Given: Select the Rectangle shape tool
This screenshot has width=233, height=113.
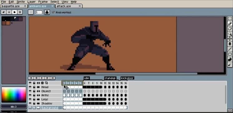Looking at the screenshot, I should click(x=230, y=54).
